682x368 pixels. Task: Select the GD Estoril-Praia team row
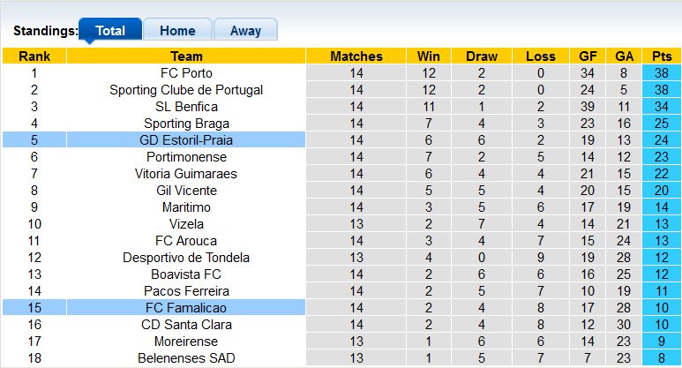tap(186, 140)
